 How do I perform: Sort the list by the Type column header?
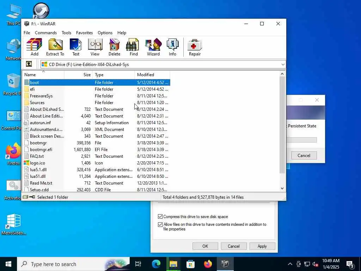[114, 75]
